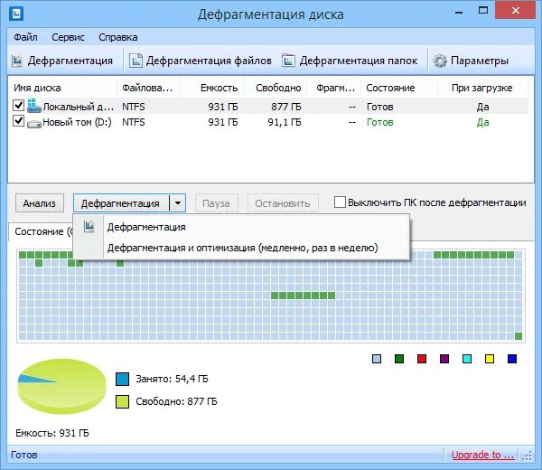Viewport: 542px width, 470px height.
Task: Open the Файл menu
Action: pos(25,37)
